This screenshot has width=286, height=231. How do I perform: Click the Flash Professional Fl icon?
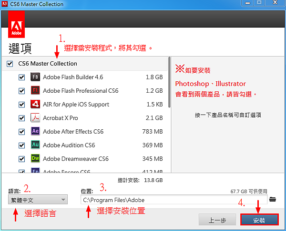click(35, 90)
